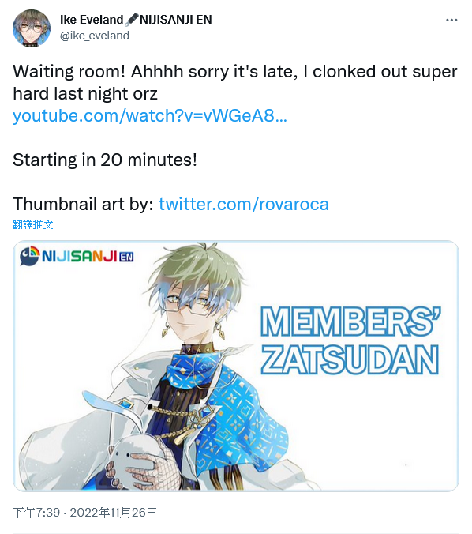Open the three-dot more options menu

point(451,20)
